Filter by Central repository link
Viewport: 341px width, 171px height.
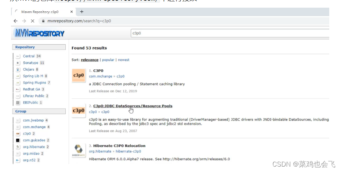29,56
